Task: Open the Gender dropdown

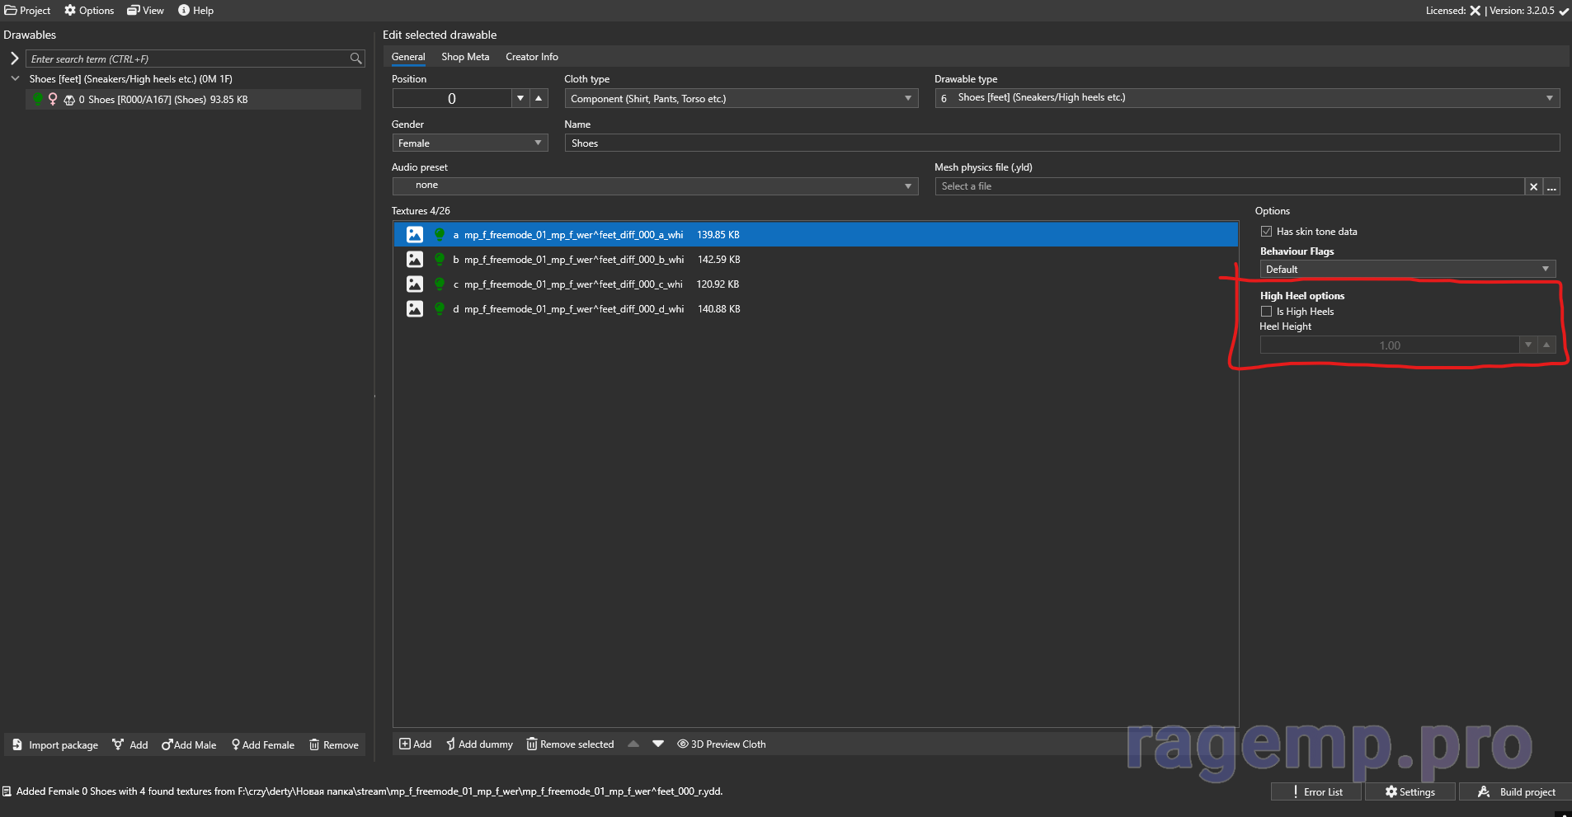Action: pyautogui.click(x=469, y=143)
